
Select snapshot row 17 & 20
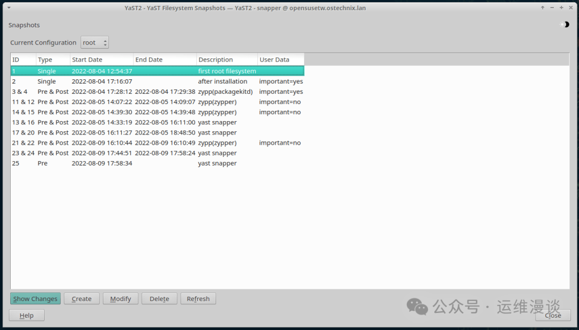point(157,132)
